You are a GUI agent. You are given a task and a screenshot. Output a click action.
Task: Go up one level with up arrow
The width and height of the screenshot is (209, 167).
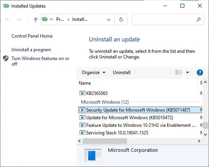tap(36, 20)
